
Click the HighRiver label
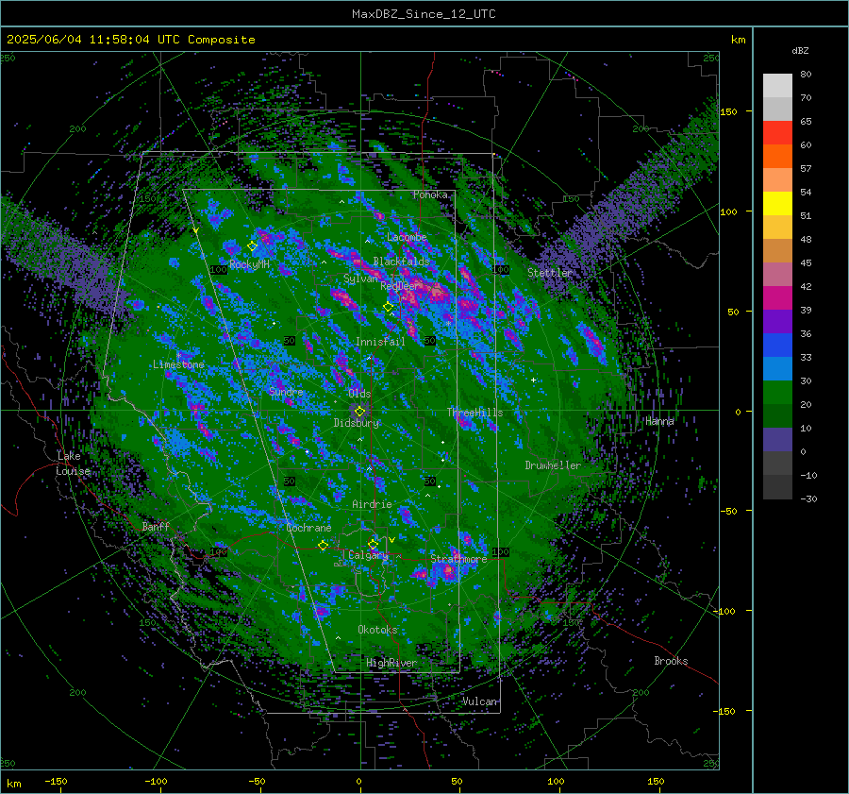391,663
